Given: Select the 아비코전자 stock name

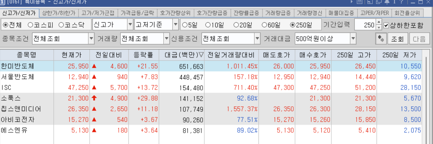Looking at the screenshot, I should [x=17, y=120].
